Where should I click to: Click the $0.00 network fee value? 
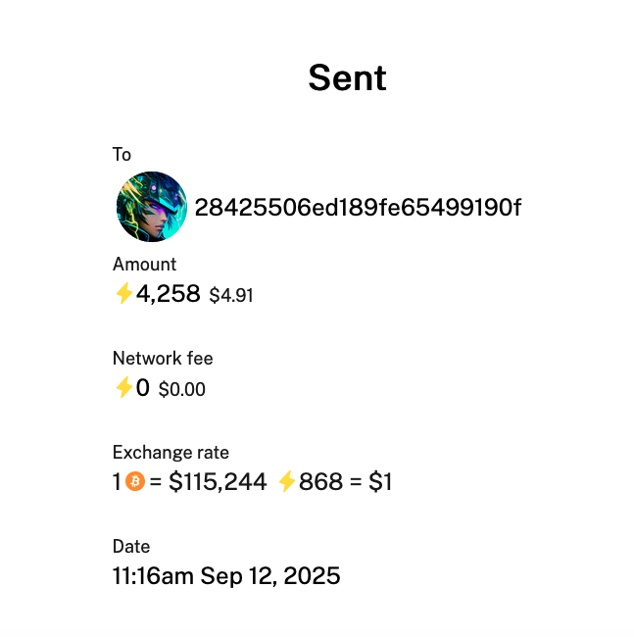coord(182,389)
